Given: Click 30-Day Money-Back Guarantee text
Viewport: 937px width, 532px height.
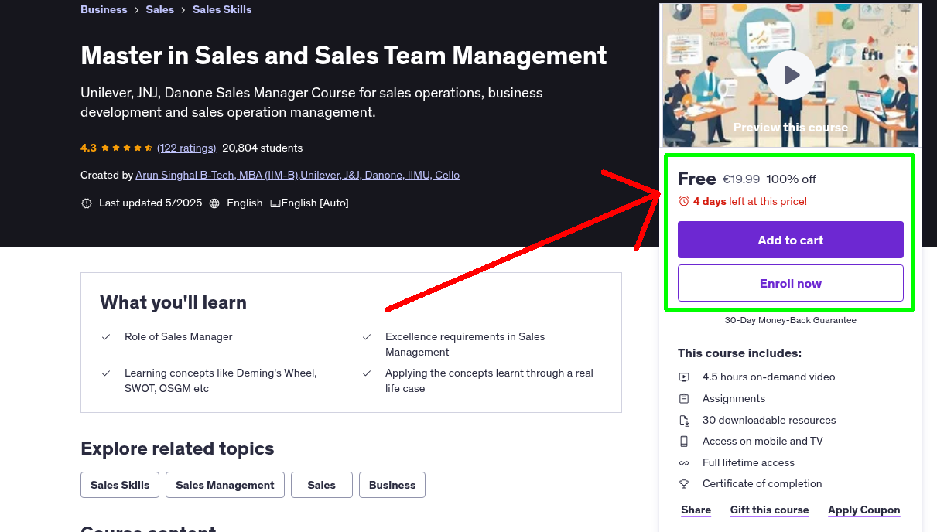Looking at the screenshot, I should point(791,320).
